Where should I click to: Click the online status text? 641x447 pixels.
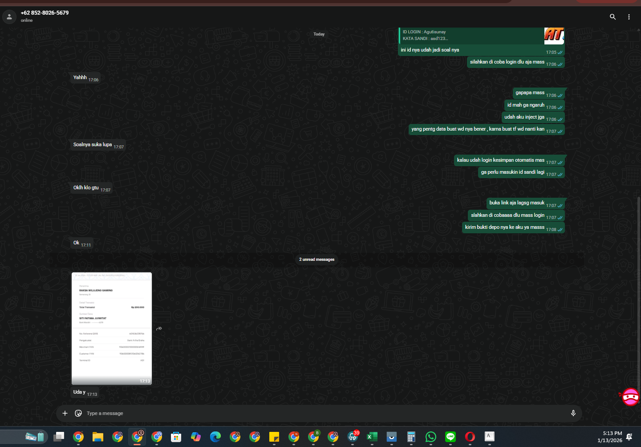[27, 20]
